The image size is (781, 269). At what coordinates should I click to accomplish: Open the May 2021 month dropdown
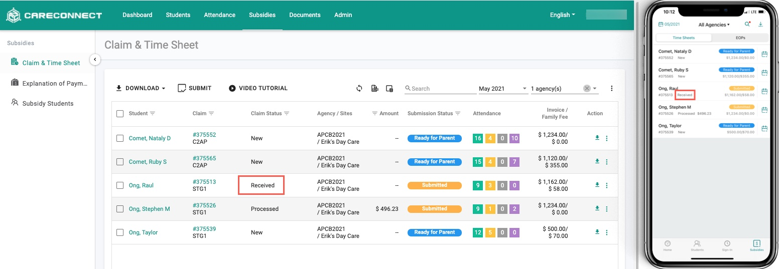point(502,89)
